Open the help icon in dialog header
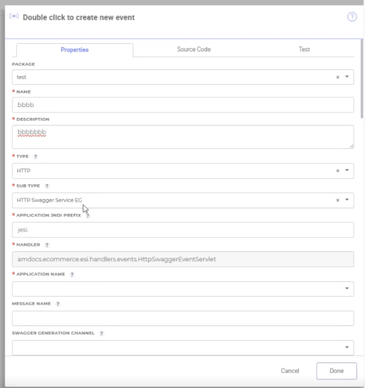 coord(352,17)
